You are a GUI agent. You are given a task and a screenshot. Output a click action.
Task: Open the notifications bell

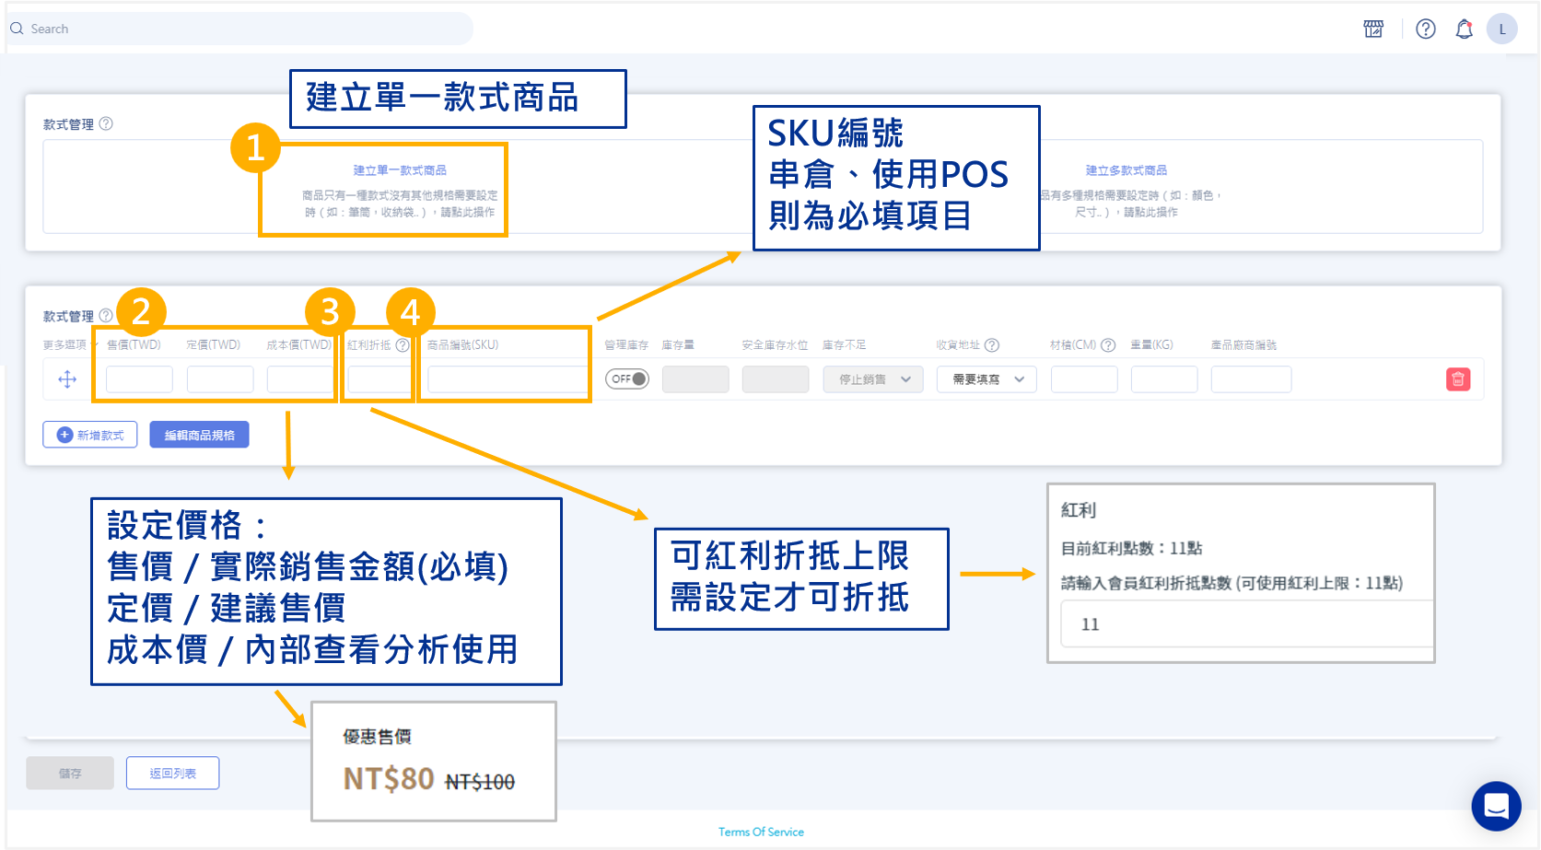coord(1464,29)
